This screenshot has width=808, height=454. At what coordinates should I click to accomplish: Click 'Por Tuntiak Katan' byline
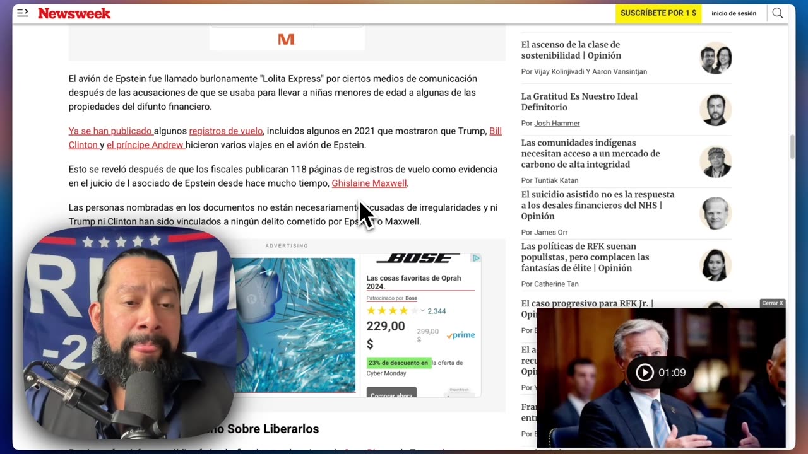point(550,180)
